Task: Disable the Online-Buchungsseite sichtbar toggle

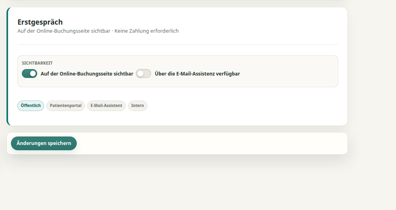Action: [x=29, y=73]
